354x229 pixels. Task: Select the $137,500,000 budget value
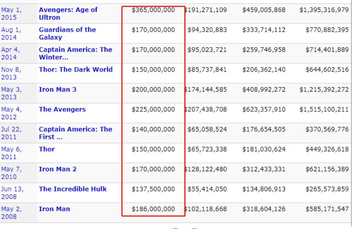pyautogui.click(x=153, y=189)
